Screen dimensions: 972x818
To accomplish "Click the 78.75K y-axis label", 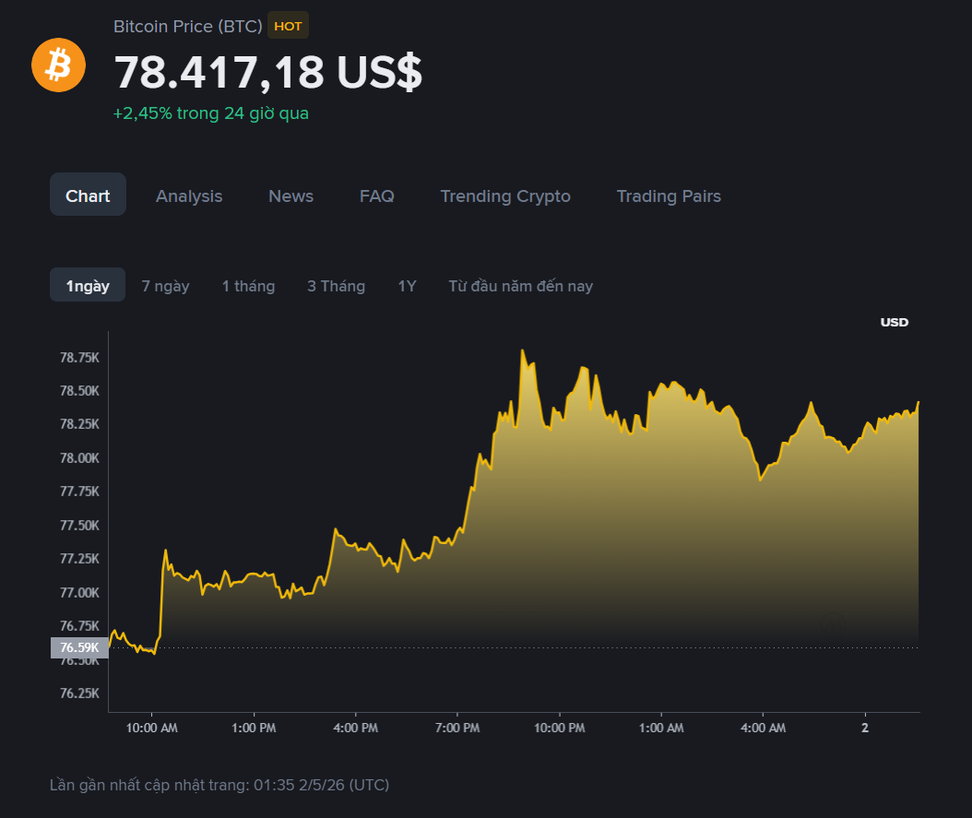I will (x=79, y=357).
